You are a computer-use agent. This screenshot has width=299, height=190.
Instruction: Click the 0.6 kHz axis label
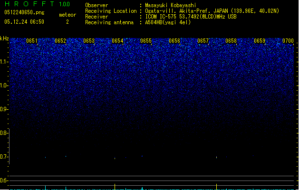point(4,180)
